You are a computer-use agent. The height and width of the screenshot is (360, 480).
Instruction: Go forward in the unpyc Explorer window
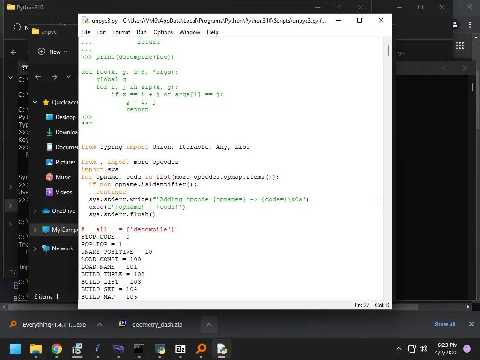pos(54,77)
